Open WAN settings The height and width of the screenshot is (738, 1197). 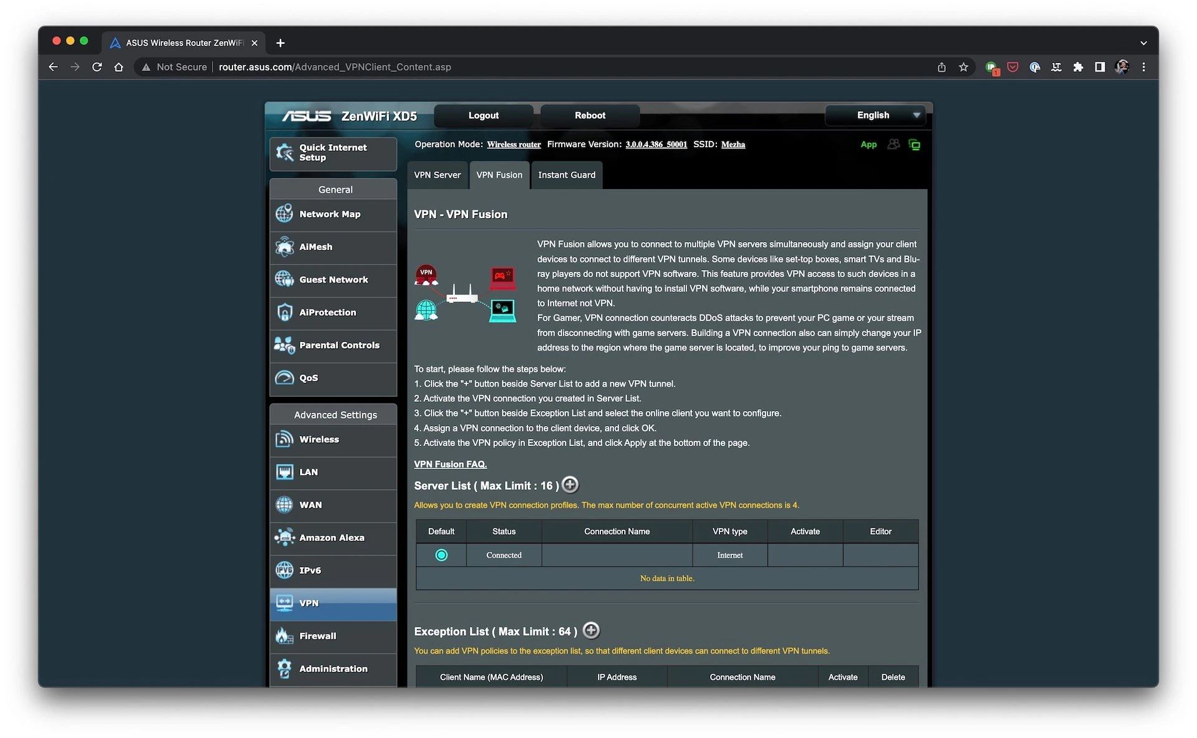click(x=333, y=505)
